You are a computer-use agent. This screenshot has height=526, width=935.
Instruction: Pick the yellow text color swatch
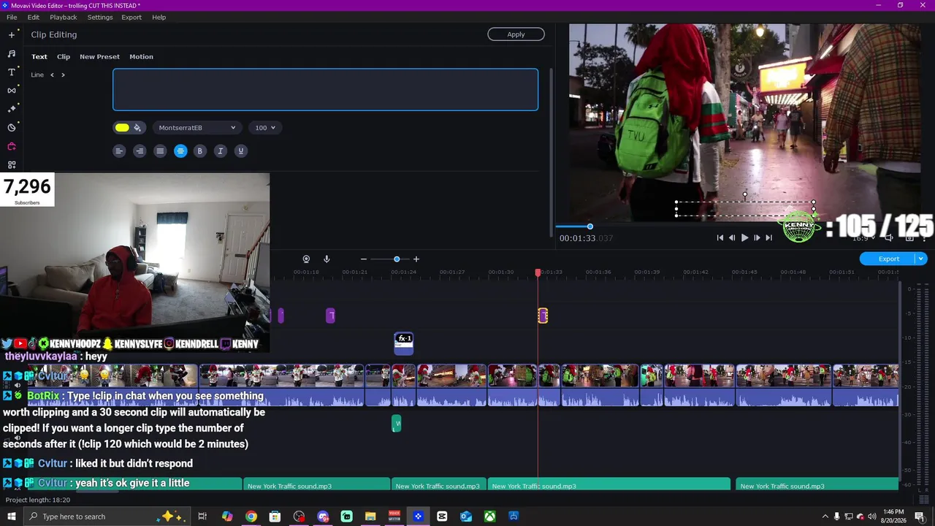pyautogui.click(x=122, y=128)
